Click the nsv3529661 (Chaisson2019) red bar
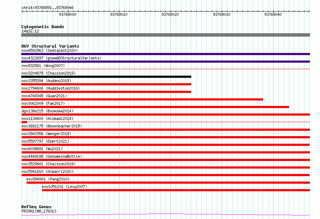 (165, 167)
